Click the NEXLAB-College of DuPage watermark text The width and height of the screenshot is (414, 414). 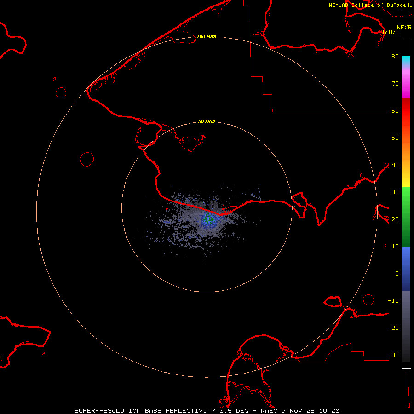coord(367,5)
